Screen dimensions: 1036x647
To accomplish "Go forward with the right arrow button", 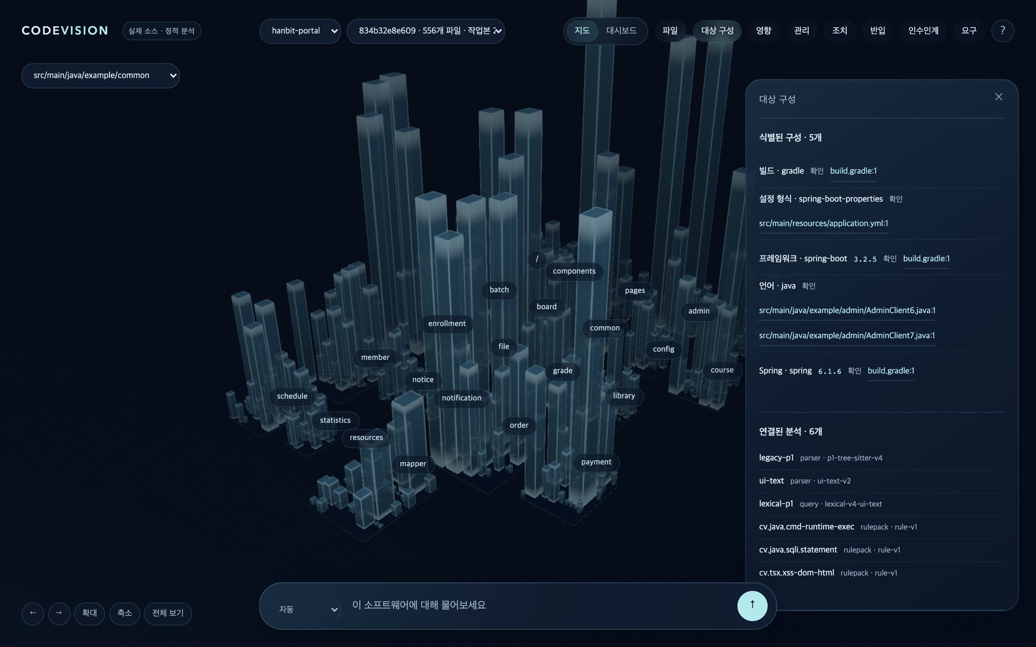I will 59,613.
